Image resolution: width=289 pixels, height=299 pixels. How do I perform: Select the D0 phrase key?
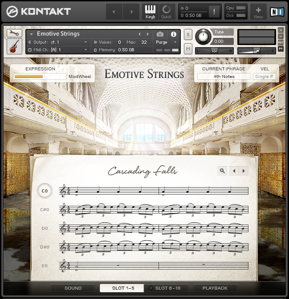(45, 228)
